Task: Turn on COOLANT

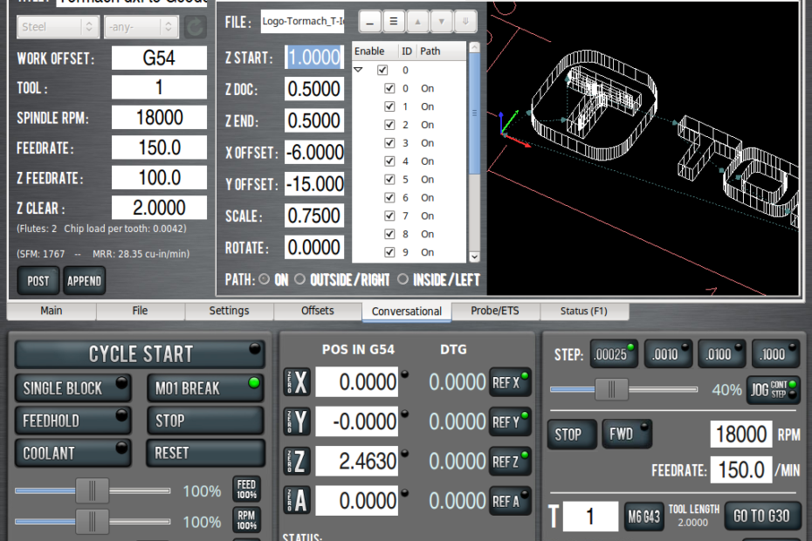Action: point(72,453)
